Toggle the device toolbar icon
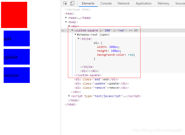Viewport: 185px width, 135px height. (x=72, y=3)
